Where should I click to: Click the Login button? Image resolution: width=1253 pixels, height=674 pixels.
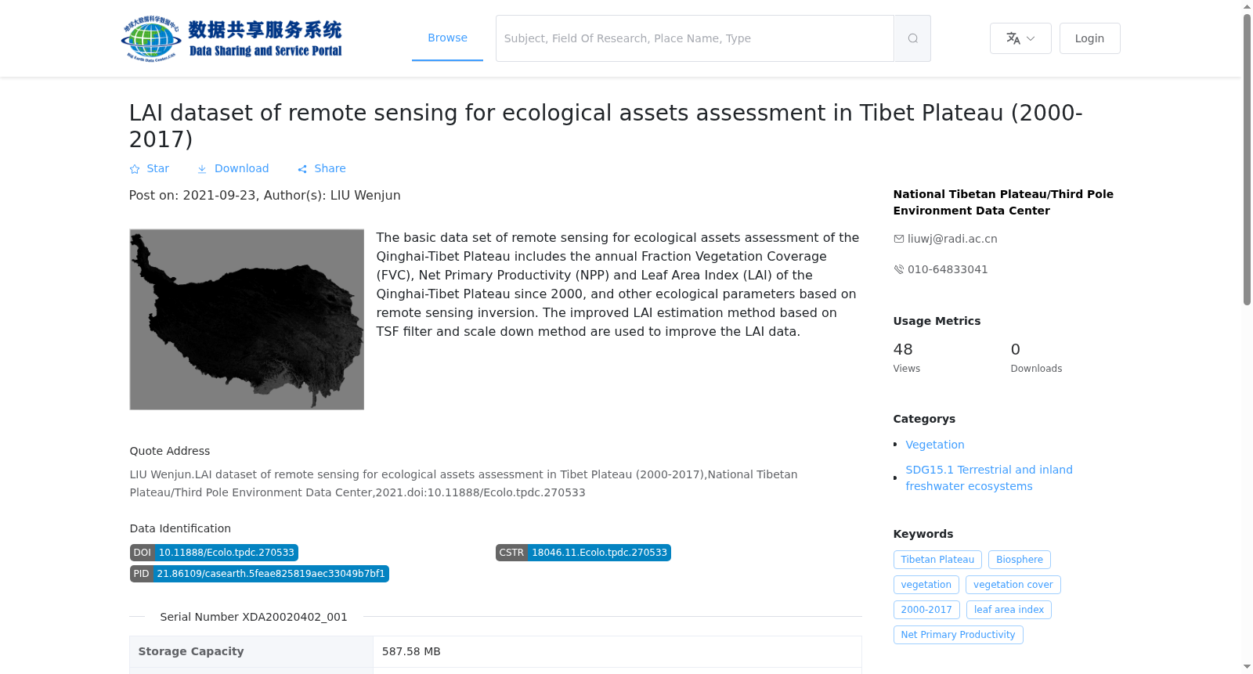click(x=1089, y=38)
